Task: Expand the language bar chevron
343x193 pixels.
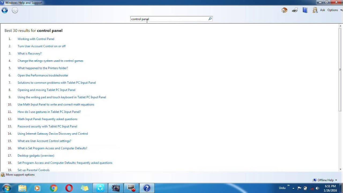Action: pos(289,185)
